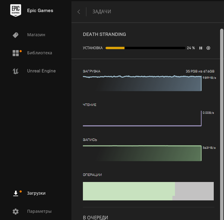This screenshot has height=220, width=224.
Task: Click the УСТАНОВКА progress bar
Action: pos(145,48)
